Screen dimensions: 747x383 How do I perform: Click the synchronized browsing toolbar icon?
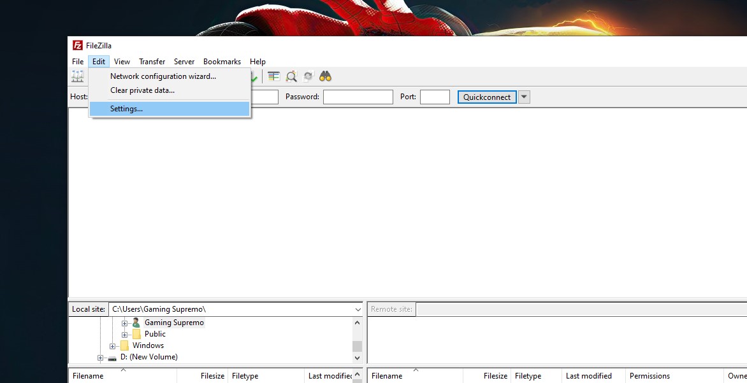click(308, 77)
